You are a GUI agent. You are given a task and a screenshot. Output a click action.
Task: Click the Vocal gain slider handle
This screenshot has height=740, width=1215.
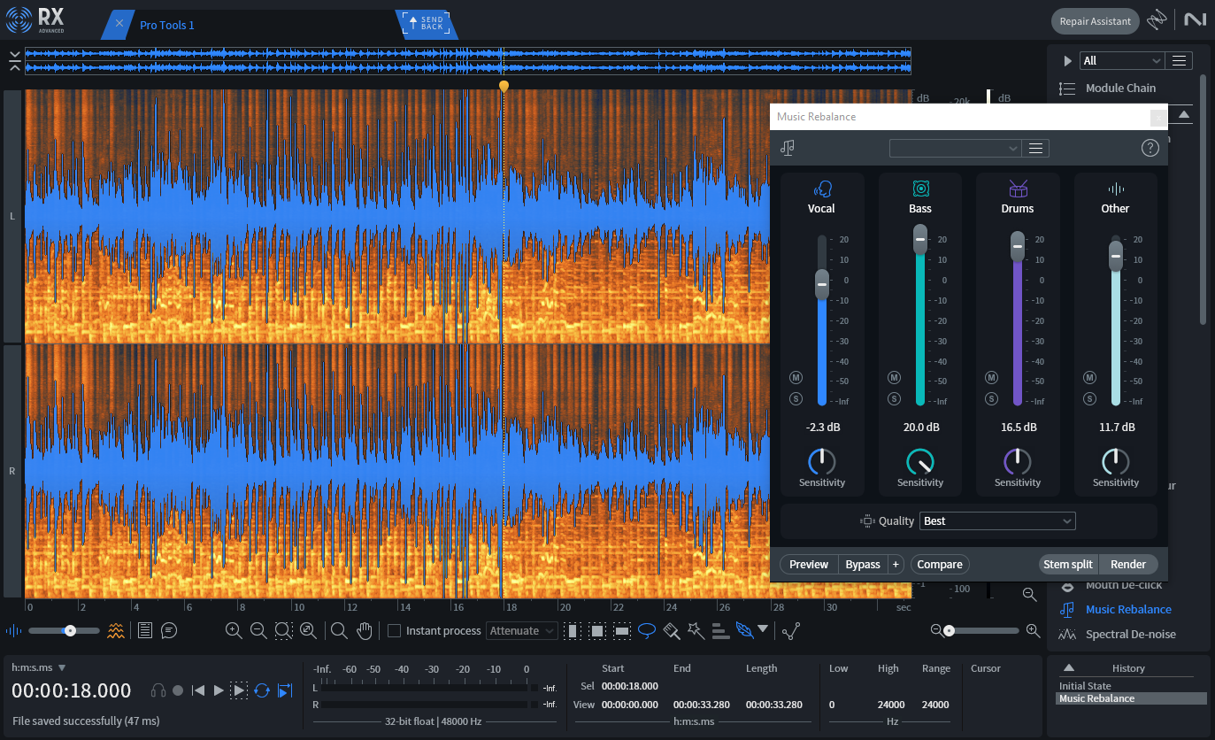(x=822, y=285)
